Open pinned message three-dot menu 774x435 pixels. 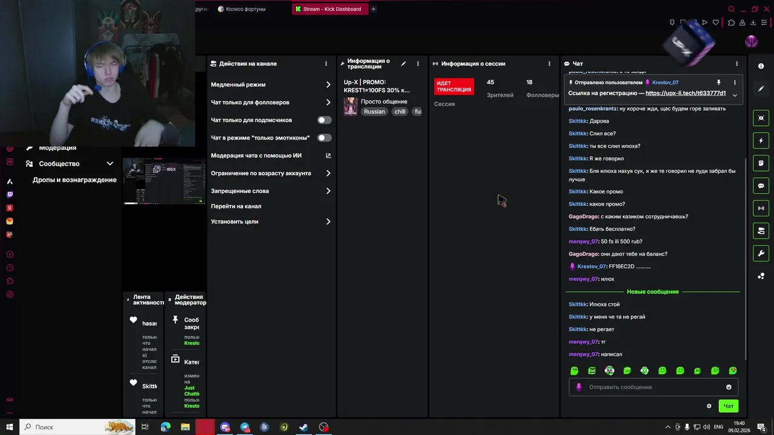click(735, 82)
